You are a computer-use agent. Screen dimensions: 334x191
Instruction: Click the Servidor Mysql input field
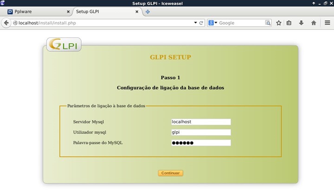(x=201, y=122)
